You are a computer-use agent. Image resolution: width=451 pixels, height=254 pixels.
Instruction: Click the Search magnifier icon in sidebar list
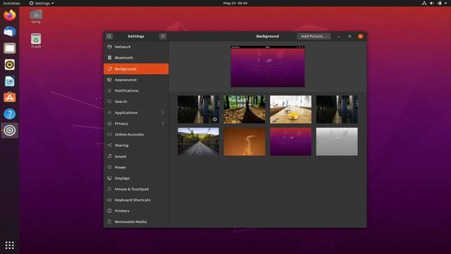[x=110, y=102]
